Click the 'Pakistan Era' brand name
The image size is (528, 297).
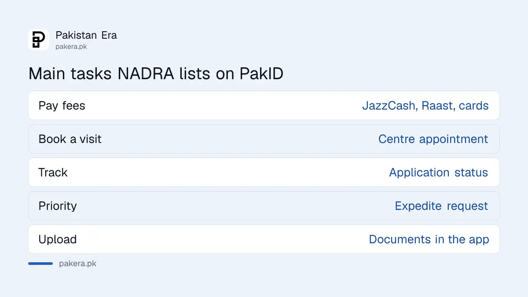click(x=86, y=35)
